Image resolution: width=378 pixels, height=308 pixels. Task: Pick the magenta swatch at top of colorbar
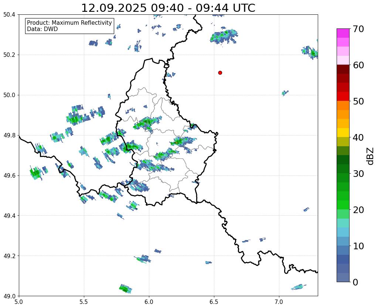(x=343, y=33)
